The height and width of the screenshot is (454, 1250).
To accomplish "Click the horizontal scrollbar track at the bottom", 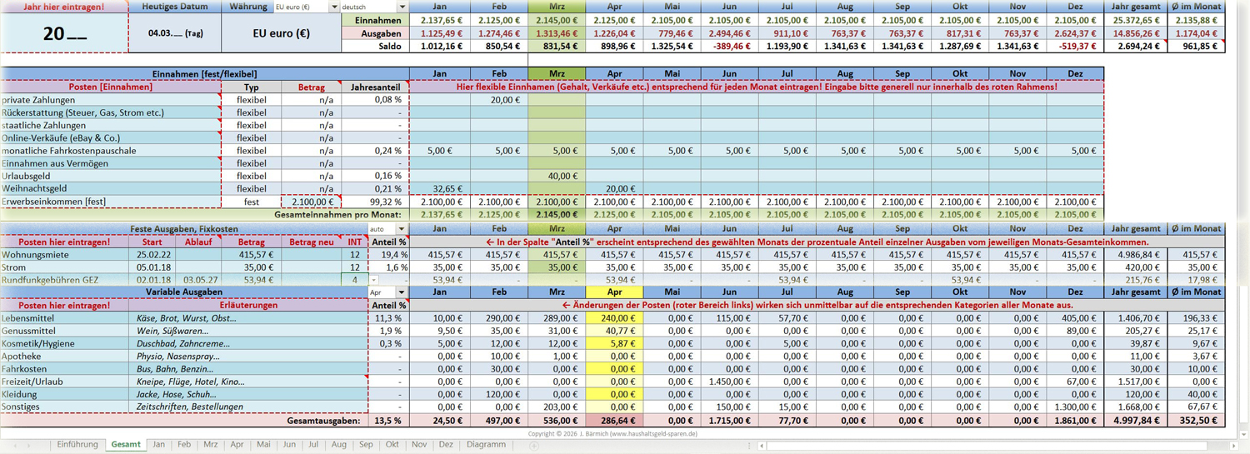I will point(997,446).
